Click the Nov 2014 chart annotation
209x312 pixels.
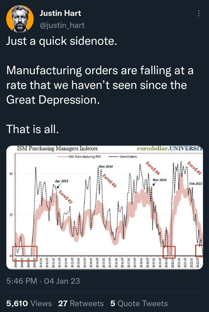[106, 167]
